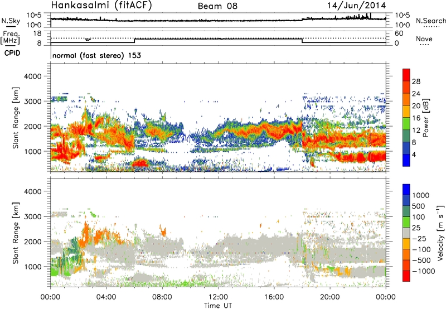Click "Slant Range [km]" on the velocity panel
This screenshot has width=446, height=309.
pos(16,233)
